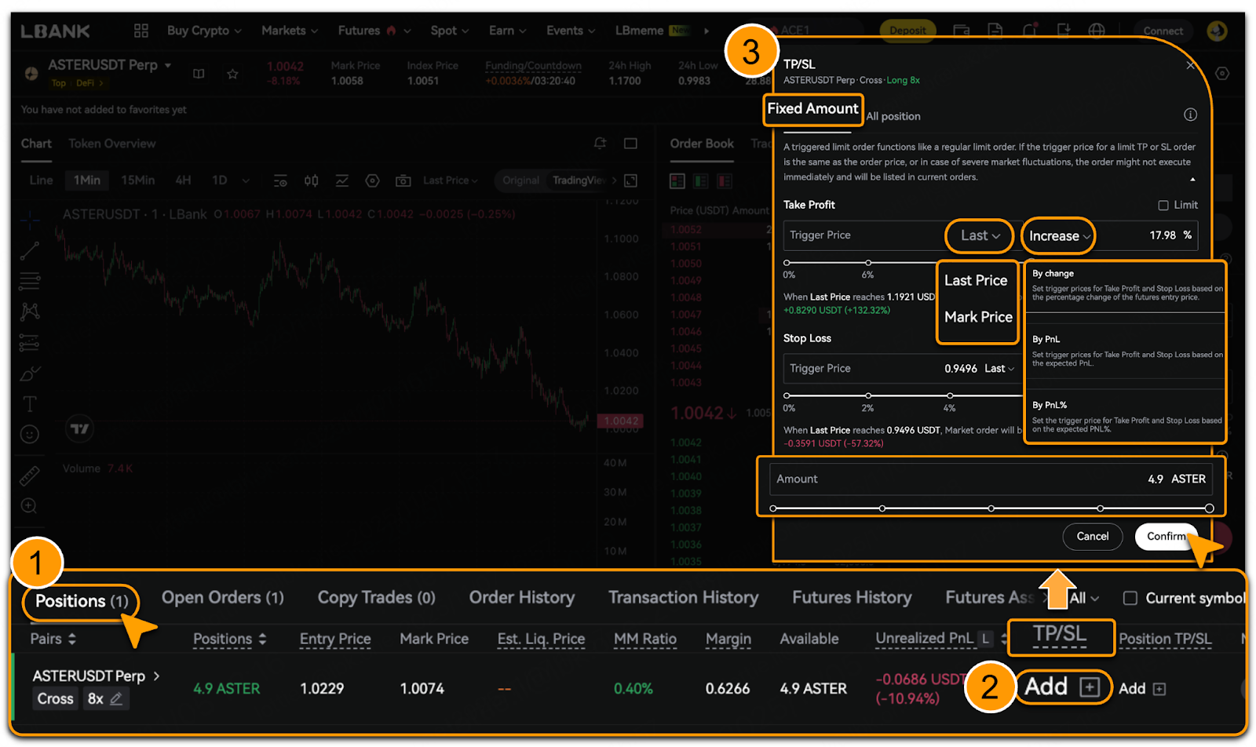Click the Amount input field
Viewport: 1256px width, 747px height.
point(991,479)
